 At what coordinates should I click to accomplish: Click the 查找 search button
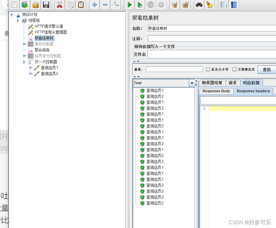tap(267, 70)
